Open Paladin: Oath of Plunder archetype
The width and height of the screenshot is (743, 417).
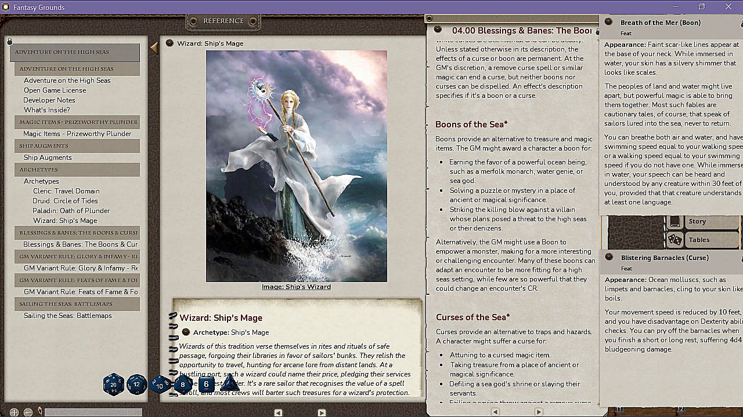click(x=71, y=211)
